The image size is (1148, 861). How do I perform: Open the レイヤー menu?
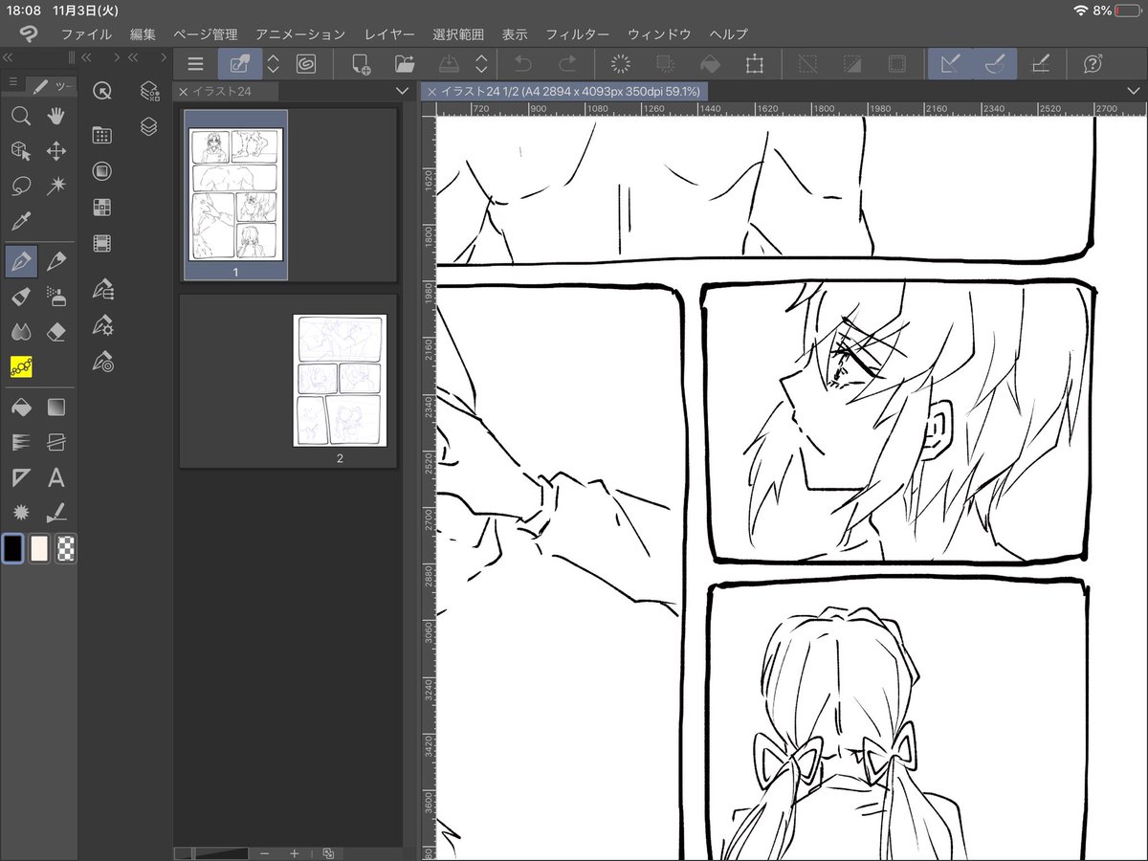[x=389, y=34]
